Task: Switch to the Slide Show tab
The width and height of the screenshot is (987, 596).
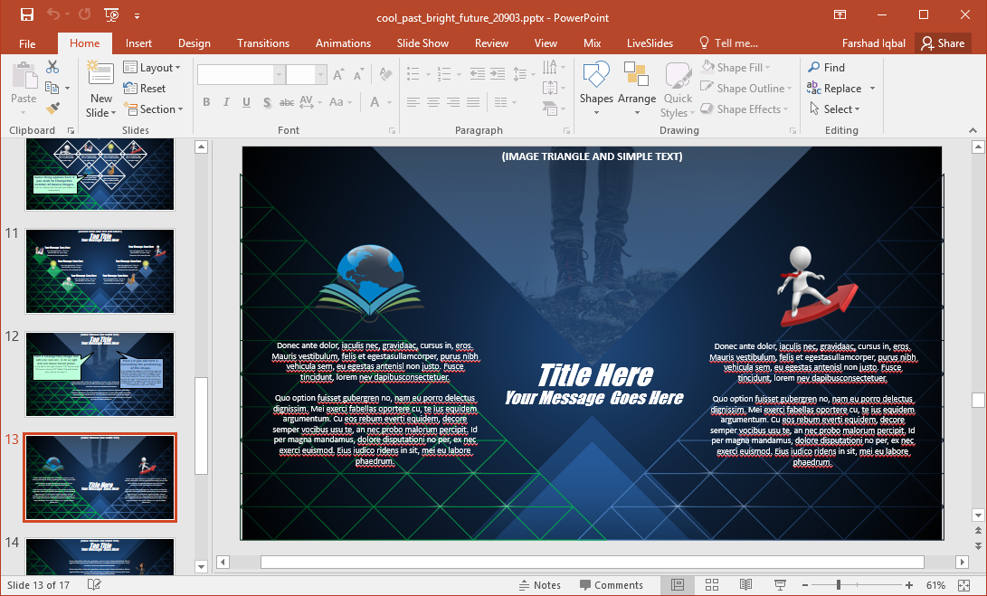Action: pos(422,43)
